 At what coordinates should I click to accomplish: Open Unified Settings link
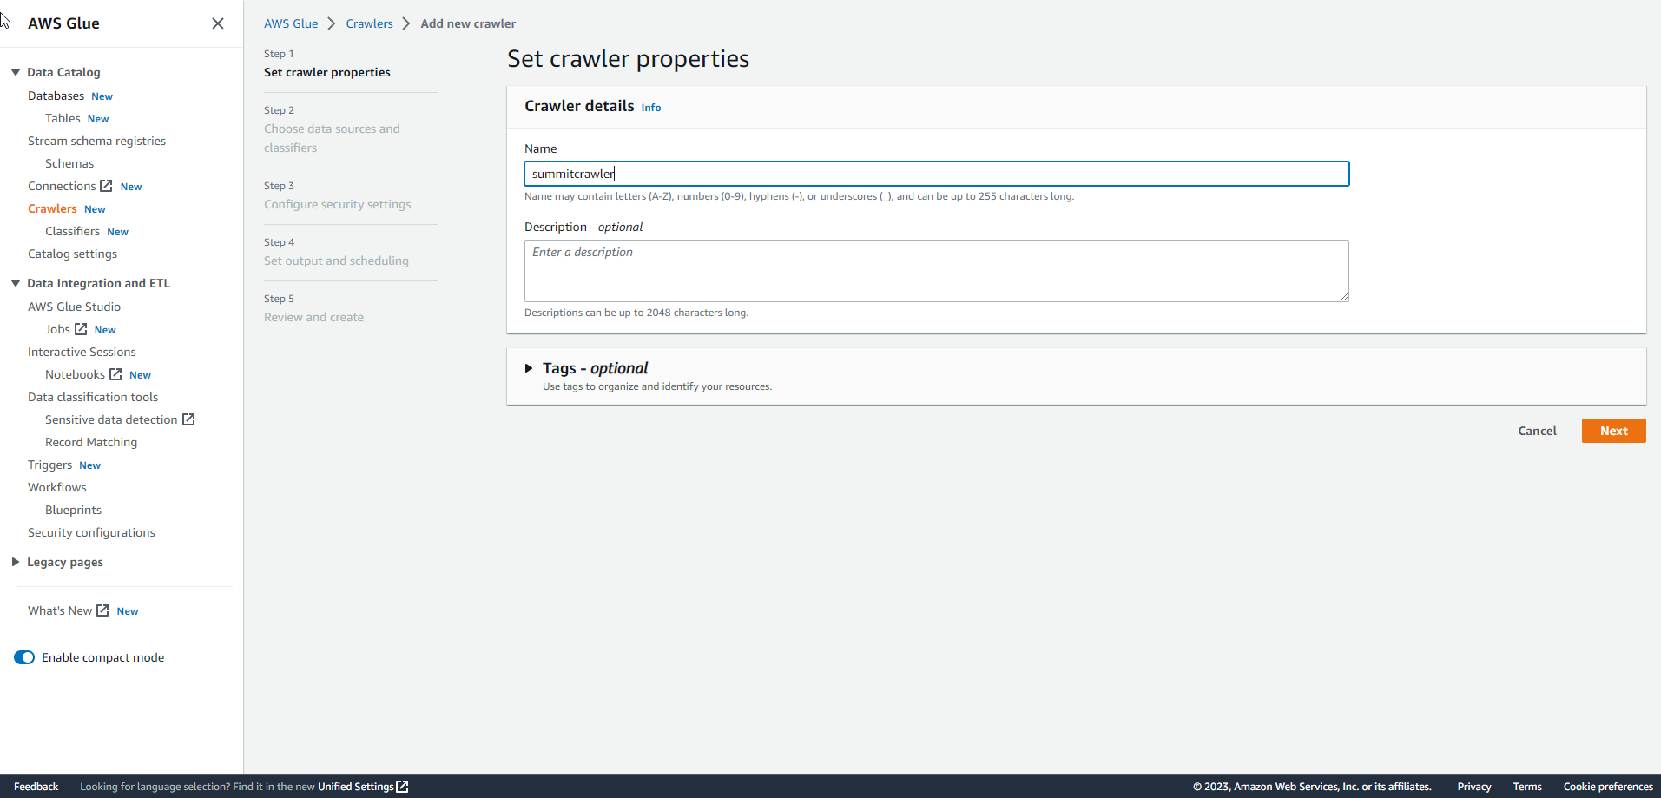click(356, 787)
